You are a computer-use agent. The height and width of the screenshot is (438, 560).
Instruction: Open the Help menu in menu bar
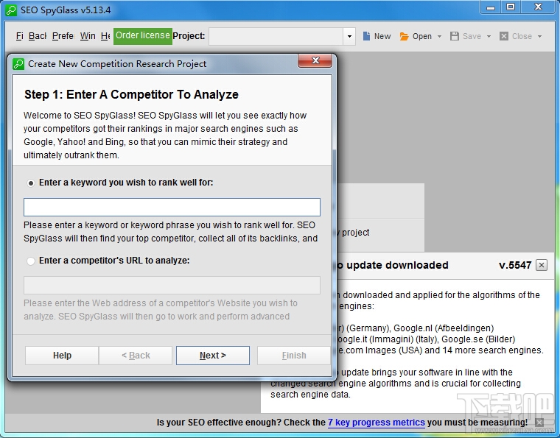coord(105,36)
